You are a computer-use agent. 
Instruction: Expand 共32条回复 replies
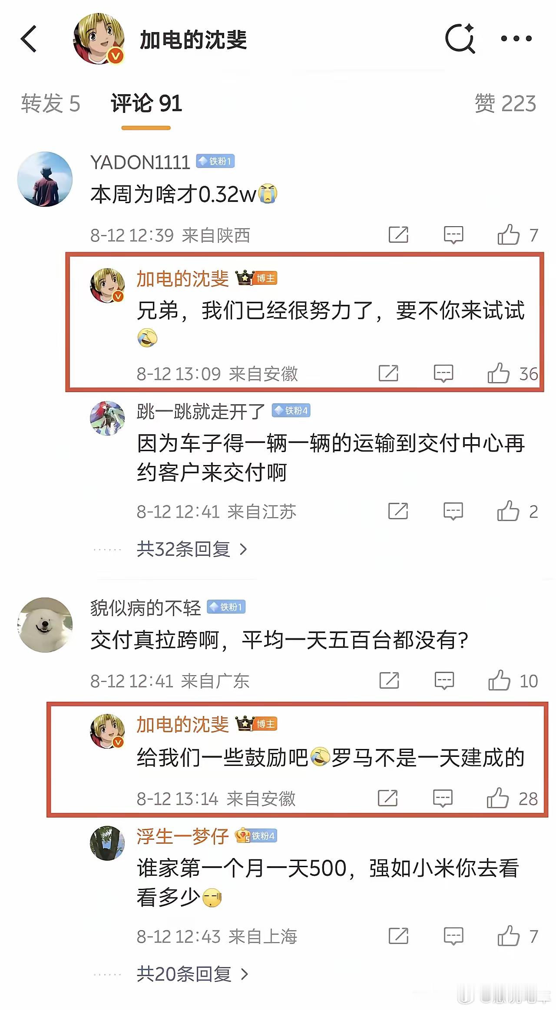tap(192, 549)
